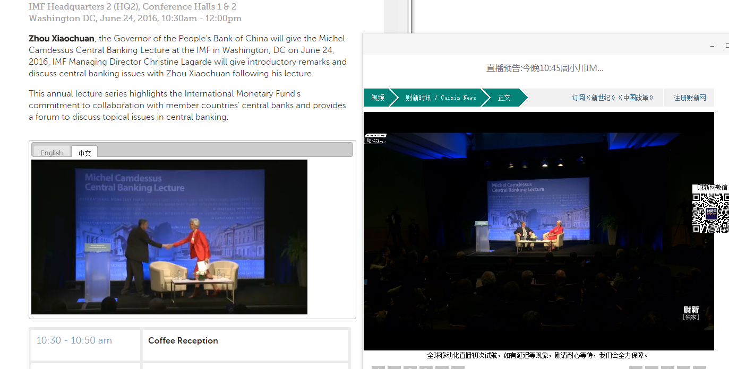Click the 10:30 - 10:50 am schedule time
Image resolution: width=729 pixels, height=369 pixels.
74,340
